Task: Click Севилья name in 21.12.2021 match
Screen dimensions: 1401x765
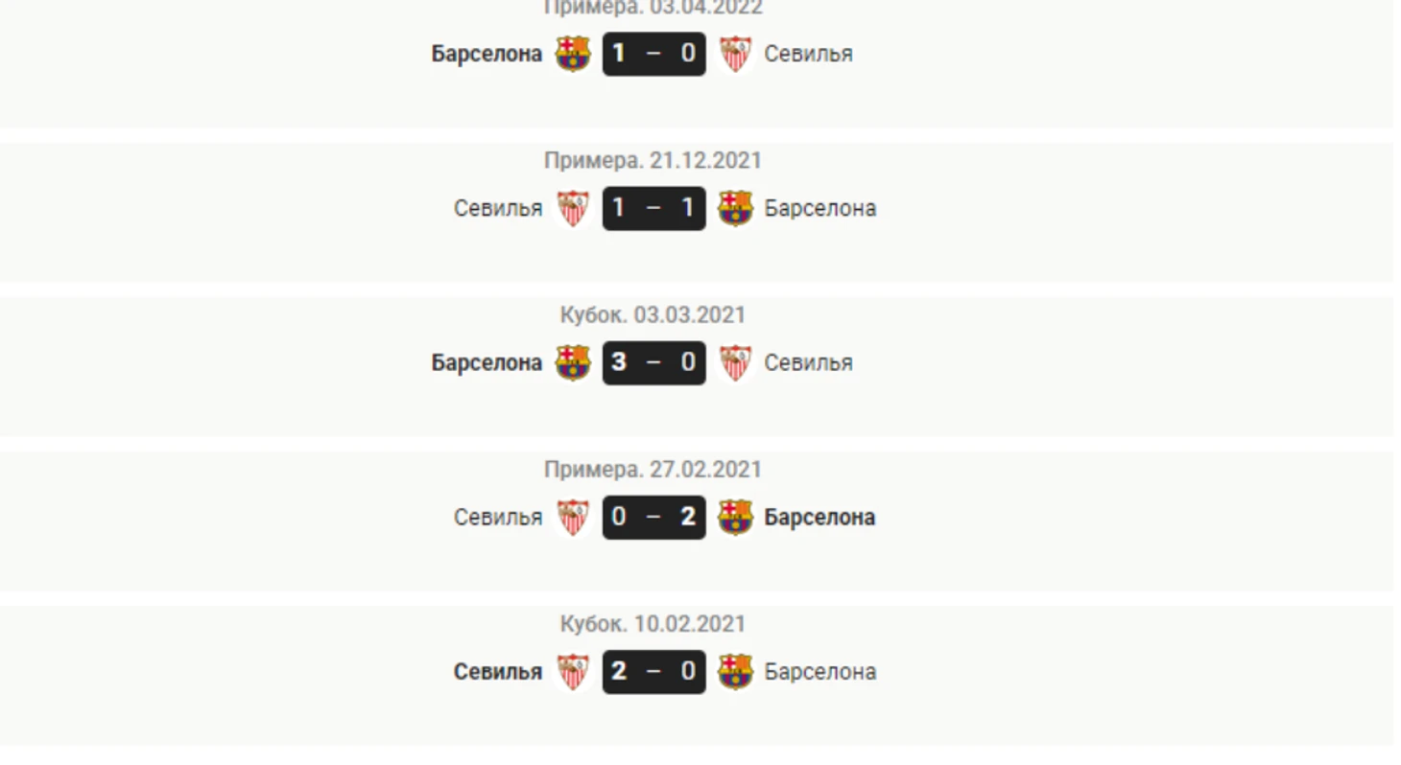Action: click(498, 208)
